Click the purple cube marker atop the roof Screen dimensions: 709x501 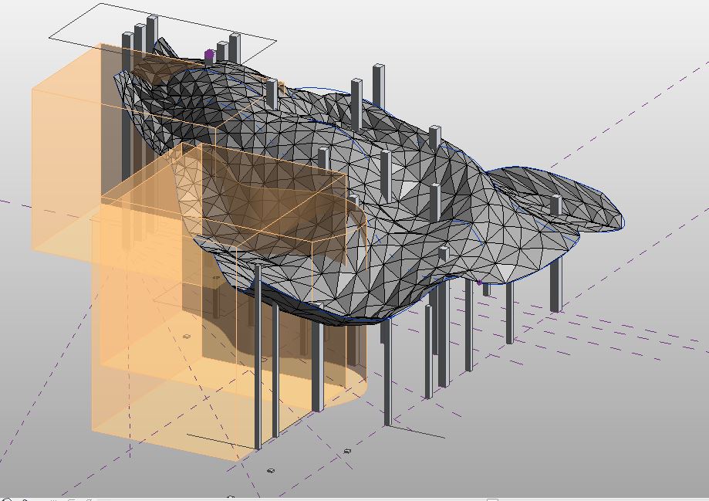(209, 56)
